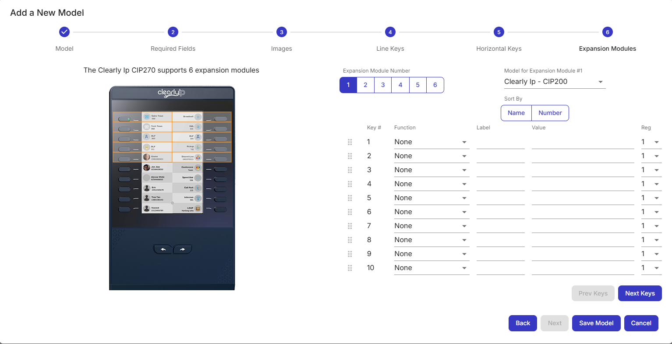Screen dimensions: 672x344
Task: Open Function dropdown for key 3
Action: coord(431,170)
